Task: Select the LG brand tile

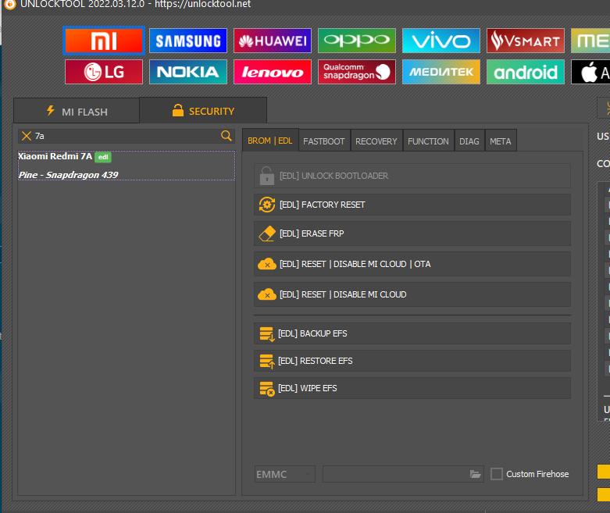Action: pos(104,72)
